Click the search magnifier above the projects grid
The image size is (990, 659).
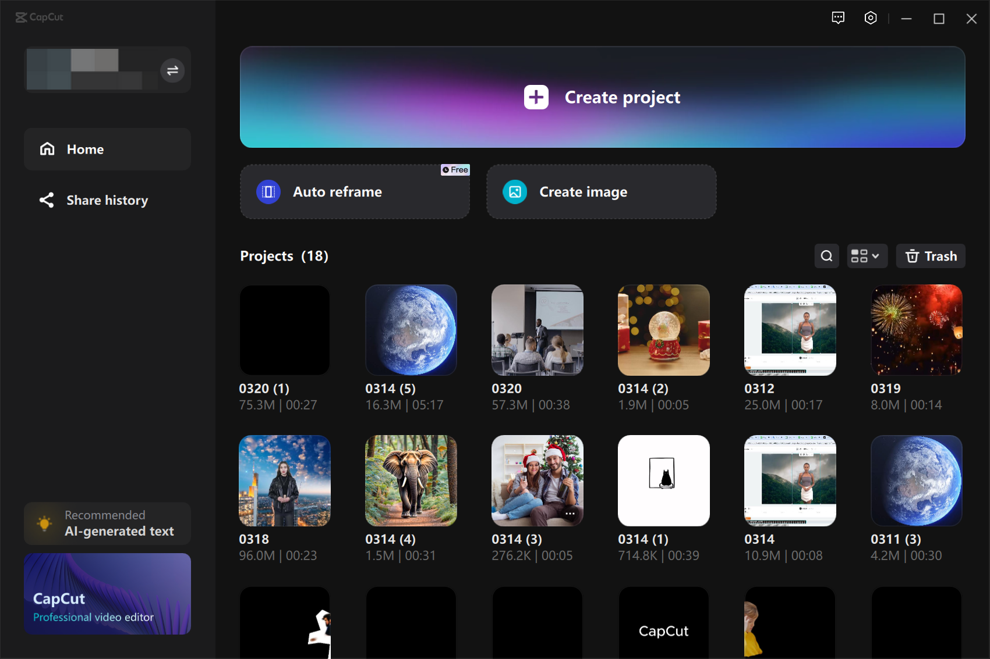[x=826, y=256]
